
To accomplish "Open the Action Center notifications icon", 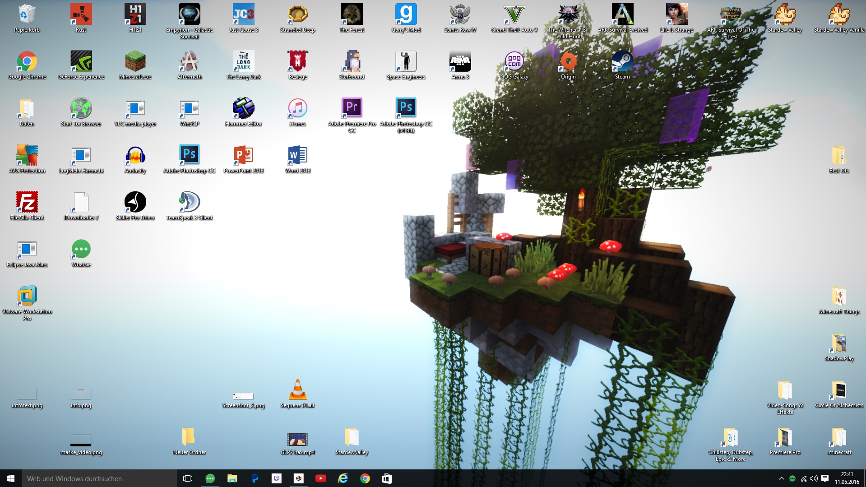I will [825, 478].
